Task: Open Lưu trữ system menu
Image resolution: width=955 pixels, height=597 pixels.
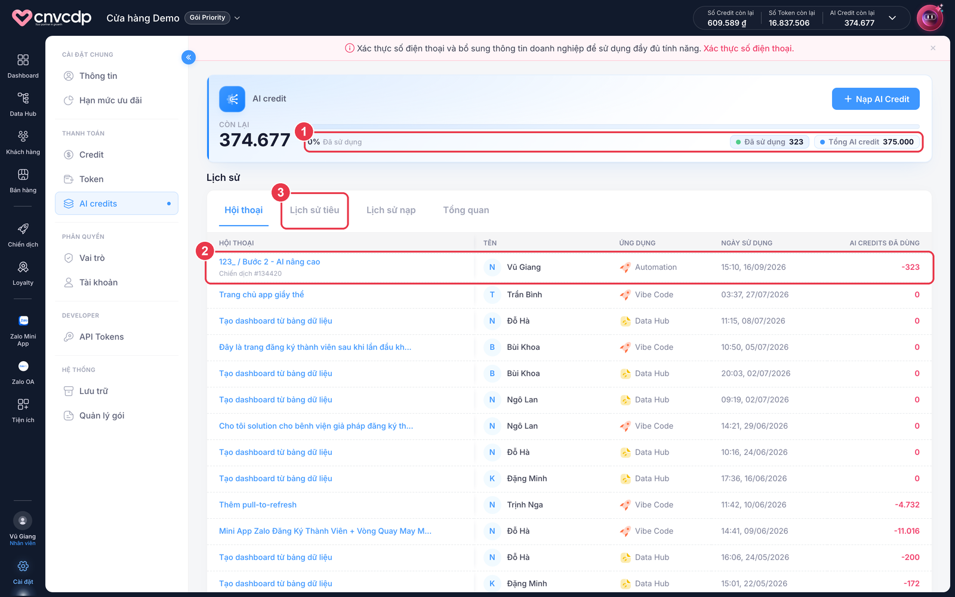Action: pos(116,391)
